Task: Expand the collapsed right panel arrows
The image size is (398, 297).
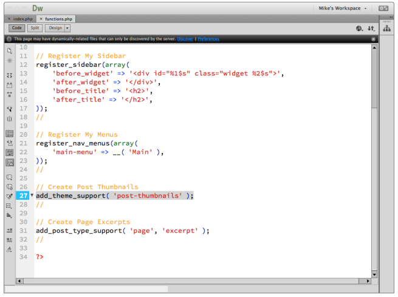Action: coord(391,17)
